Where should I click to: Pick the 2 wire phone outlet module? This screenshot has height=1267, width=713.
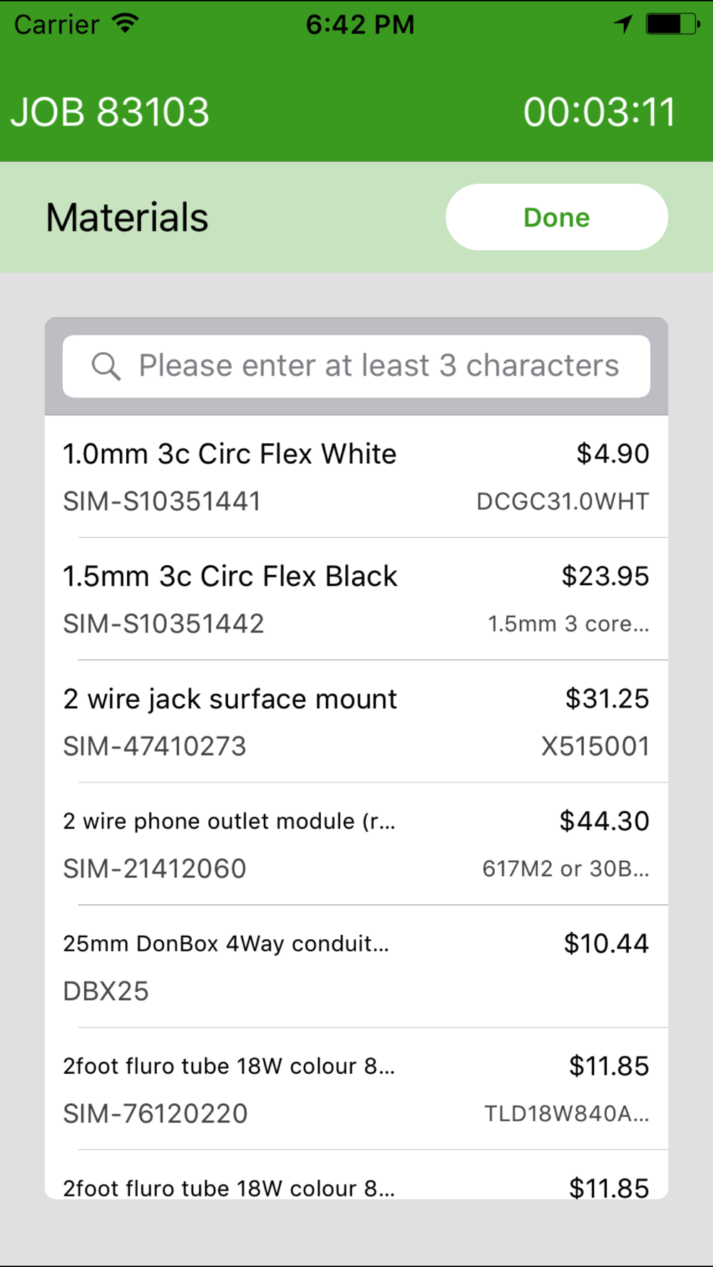pos(356,844)
